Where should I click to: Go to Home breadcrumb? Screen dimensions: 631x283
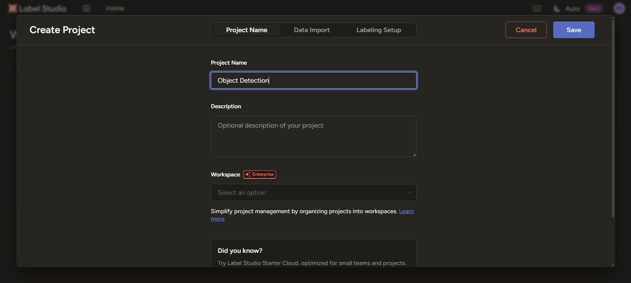(x=115, y=8)
